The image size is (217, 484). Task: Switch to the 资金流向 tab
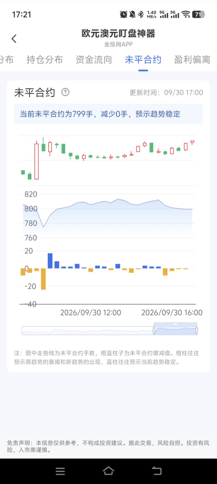94,60
